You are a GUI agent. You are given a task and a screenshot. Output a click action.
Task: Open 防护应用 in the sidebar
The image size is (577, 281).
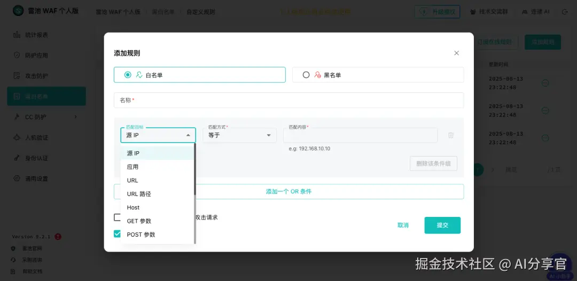click(46, 56)
